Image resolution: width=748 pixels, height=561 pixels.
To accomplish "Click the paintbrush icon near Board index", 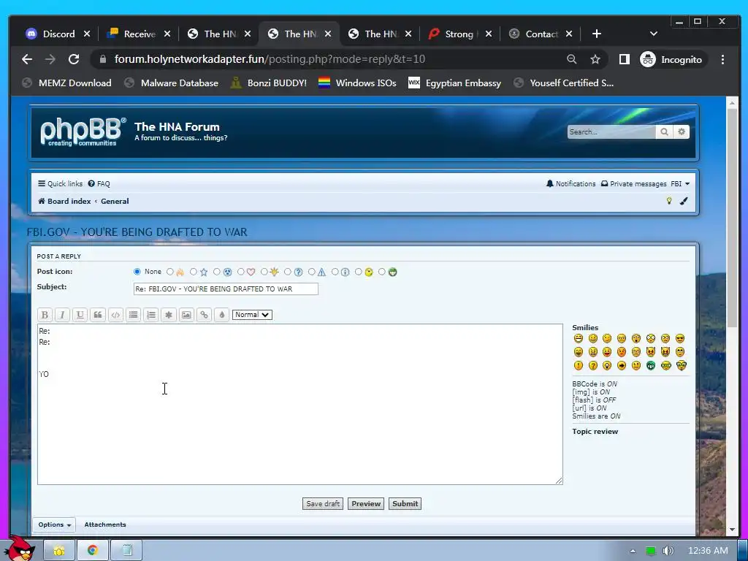I will click(684, 202).
